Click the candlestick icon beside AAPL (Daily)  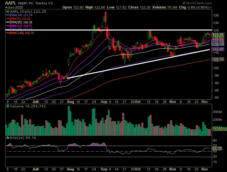[7, 11]
